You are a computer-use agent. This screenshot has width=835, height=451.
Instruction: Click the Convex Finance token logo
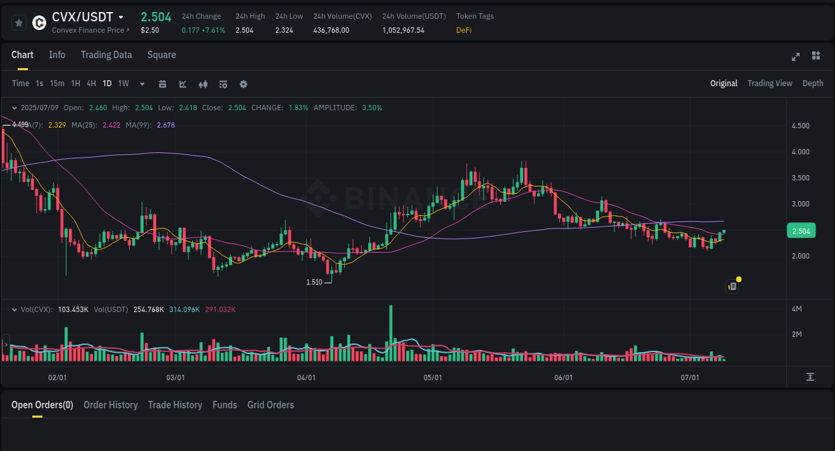pos(38,23)
